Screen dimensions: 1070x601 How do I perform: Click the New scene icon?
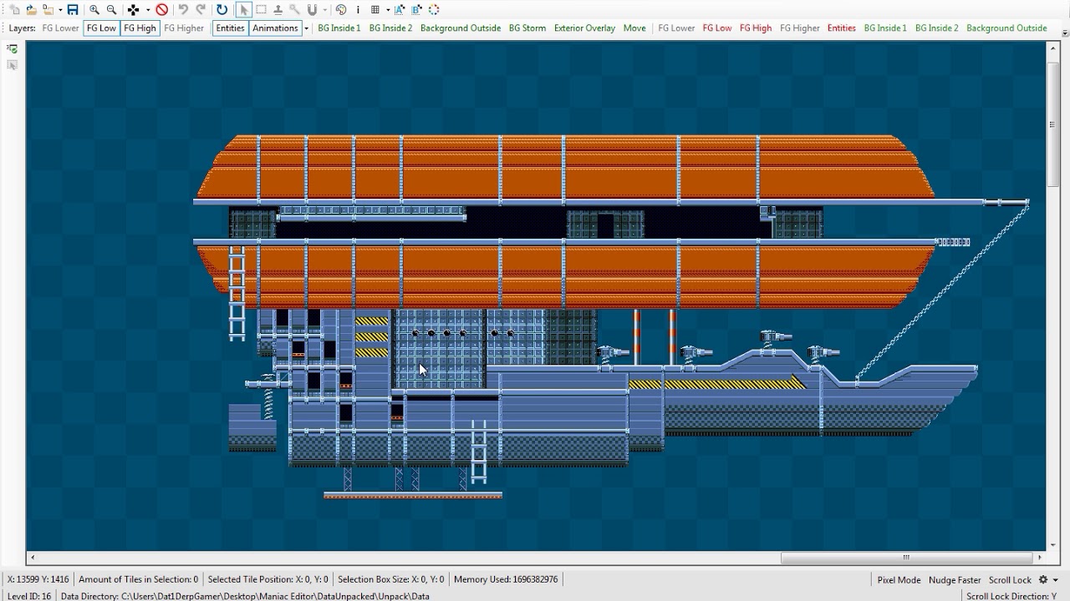[13, 10]
